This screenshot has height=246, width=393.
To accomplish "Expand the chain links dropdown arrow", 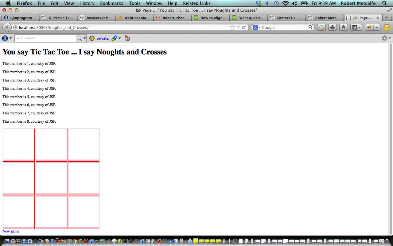I will (x=119, y=38).
